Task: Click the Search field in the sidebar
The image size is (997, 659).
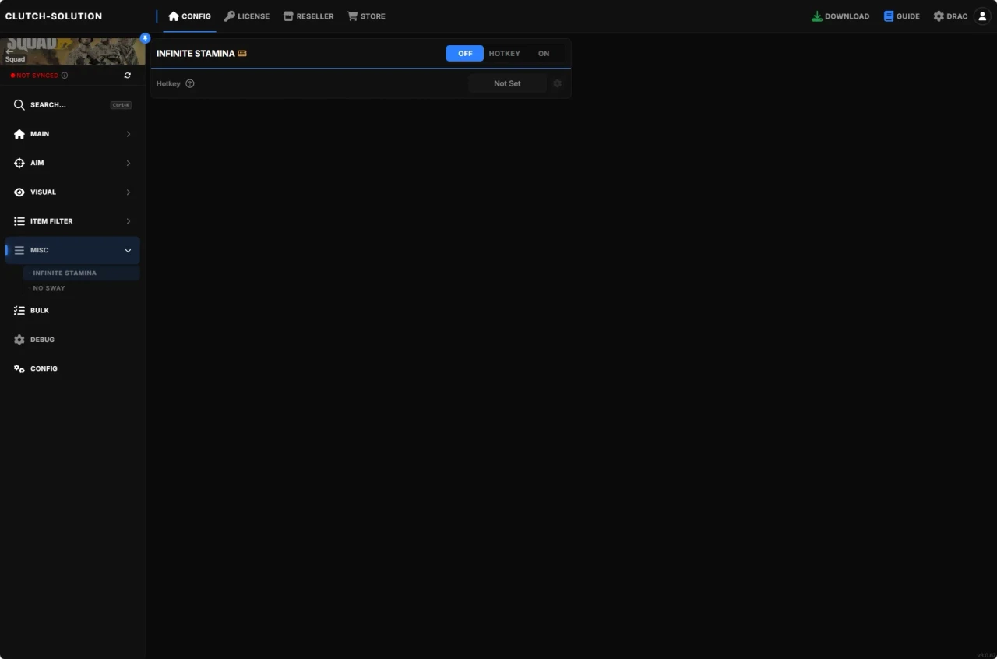Action: 72,104
